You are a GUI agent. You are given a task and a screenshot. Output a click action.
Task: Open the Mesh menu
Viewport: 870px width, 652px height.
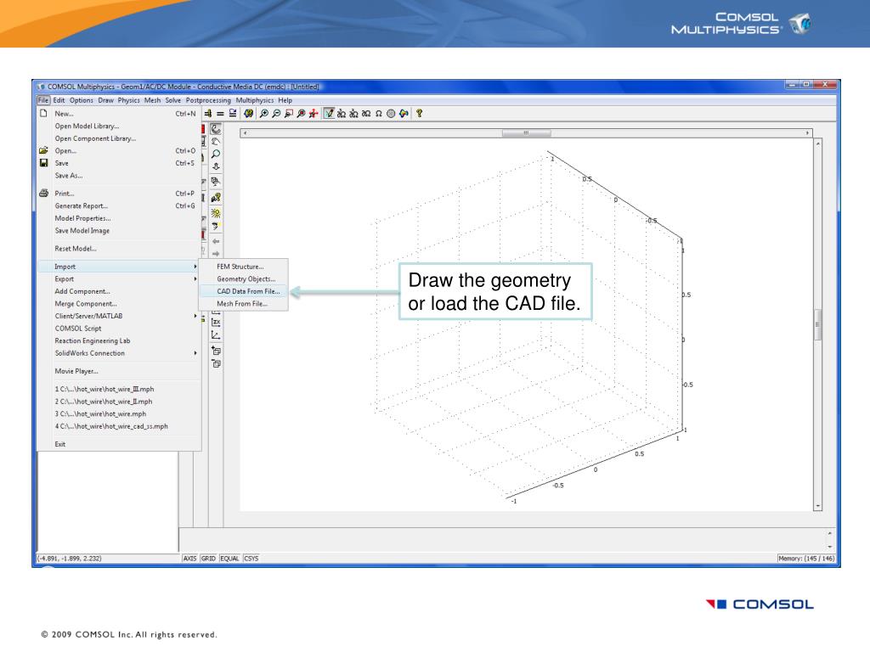(153, 100)
